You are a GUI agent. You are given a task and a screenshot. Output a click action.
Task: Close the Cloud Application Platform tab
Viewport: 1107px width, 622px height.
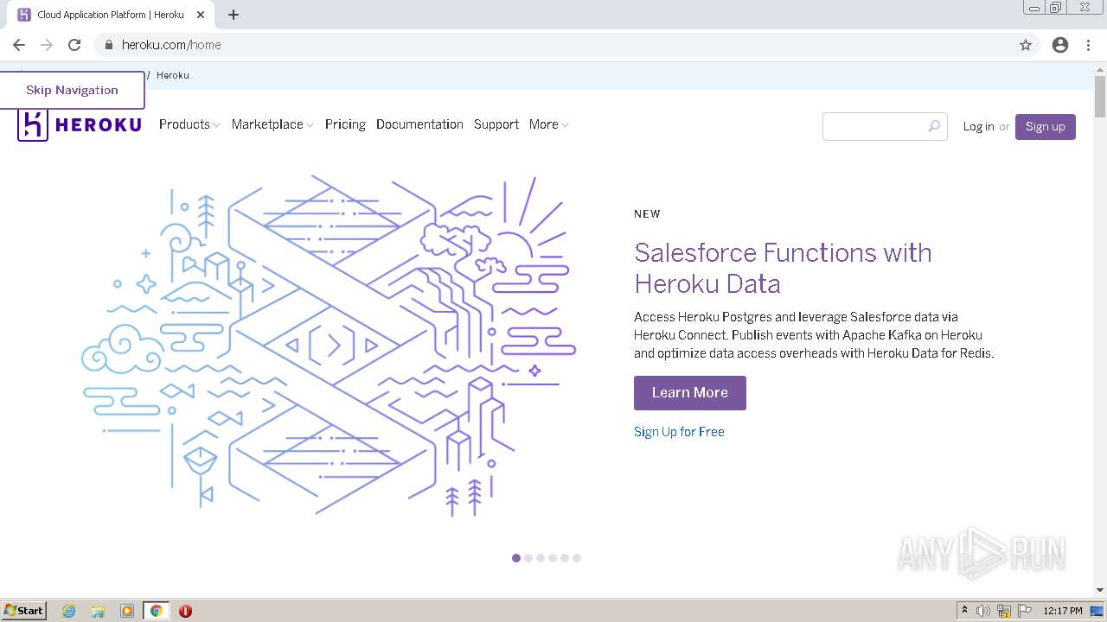(x=201, y=15)
